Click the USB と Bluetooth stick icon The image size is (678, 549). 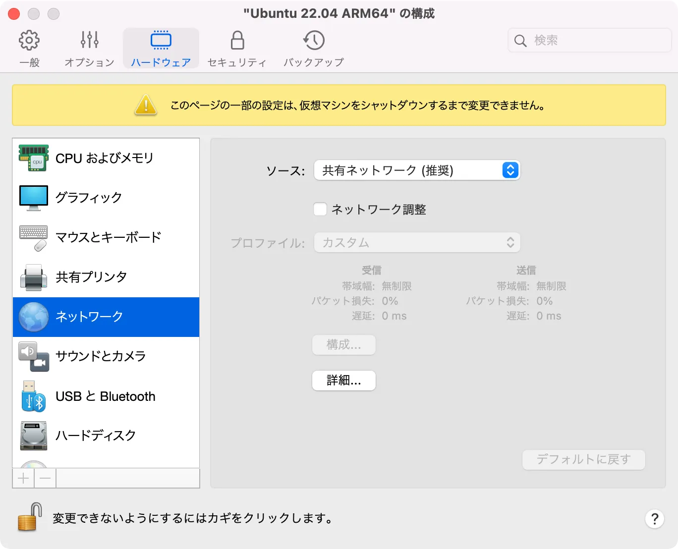pos(34,396)
